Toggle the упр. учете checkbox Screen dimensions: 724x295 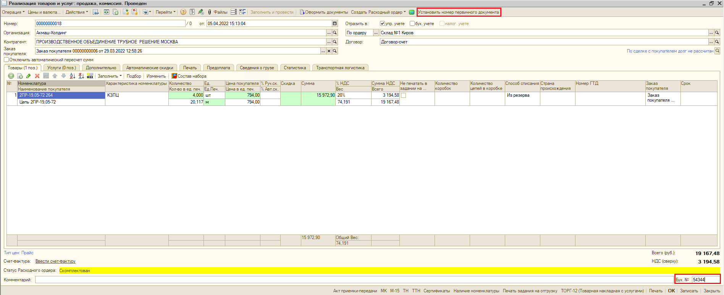382,24
